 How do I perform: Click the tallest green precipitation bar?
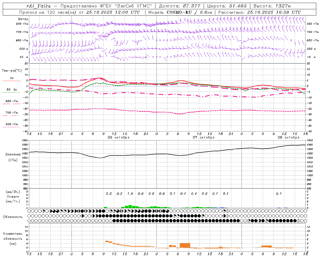pyautogui.click(x=130, y=206)
